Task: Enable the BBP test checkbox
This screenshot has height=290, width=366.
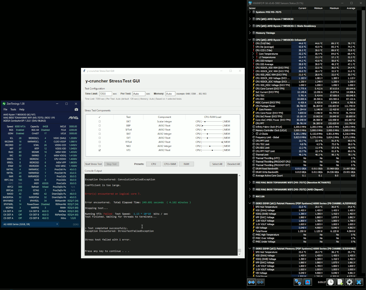Action: coord(100,125)
